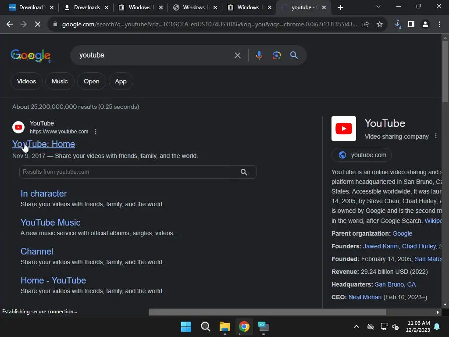Open the Channel sitelink

pyautogui.click(x=37, y=251)
